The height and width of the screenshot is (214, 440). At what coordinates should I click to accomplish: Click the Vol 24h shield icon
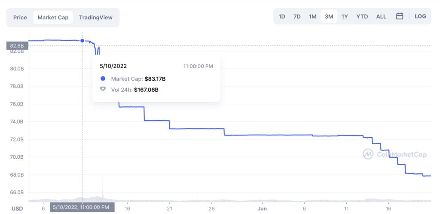(103, 90)
